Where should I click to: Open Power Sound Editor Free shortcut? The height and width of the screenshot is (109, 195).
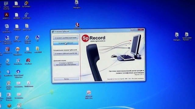18,74
